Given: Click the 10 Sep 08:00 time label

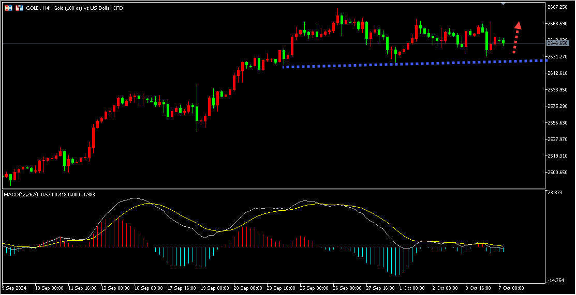Looking at the screenshot, I should coord(49,288).
